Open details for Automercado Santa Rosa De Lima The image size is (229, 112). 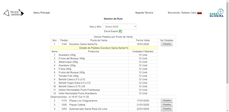coord(166,109)
